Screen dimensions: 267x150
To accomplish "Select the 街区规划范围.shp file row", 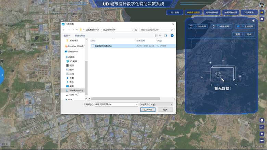I will point(133,46).
